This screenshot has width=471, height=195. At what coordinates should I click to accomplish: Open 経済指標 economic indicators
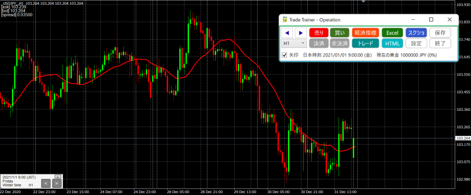[366, 33]
